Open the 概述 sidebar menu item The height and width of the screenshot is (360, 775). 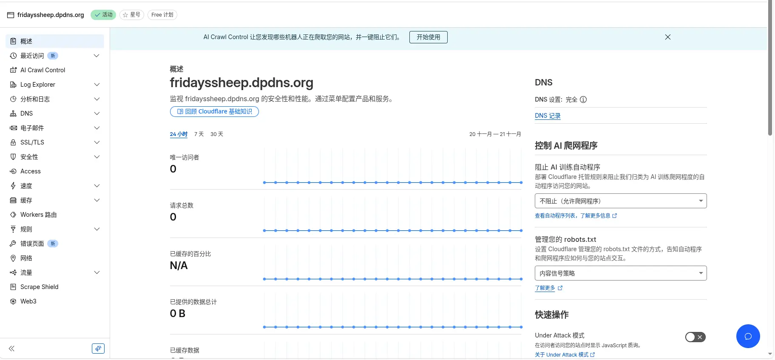(55, 41)
